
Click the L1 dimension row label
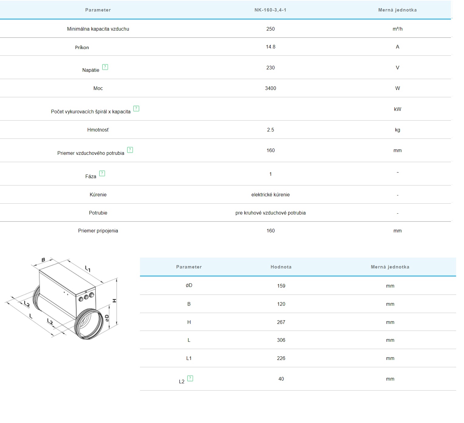coord(189,358)
